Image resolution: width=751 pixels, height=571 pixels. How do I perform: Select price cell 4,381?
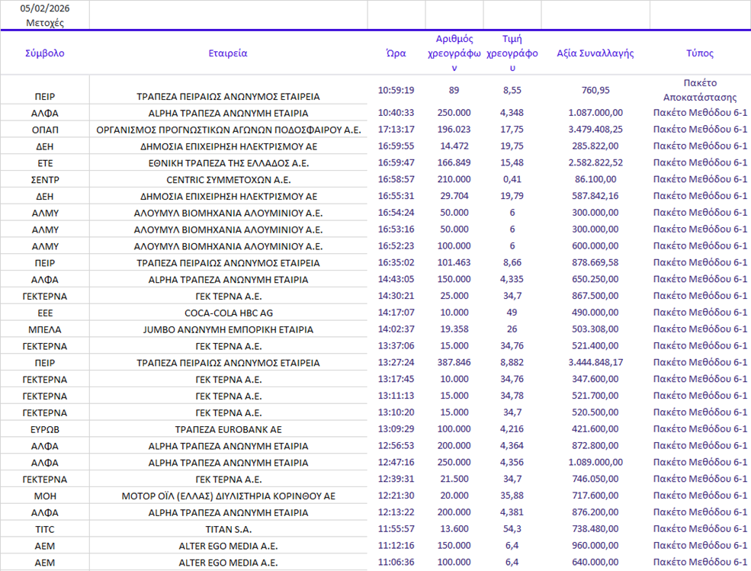512,512
